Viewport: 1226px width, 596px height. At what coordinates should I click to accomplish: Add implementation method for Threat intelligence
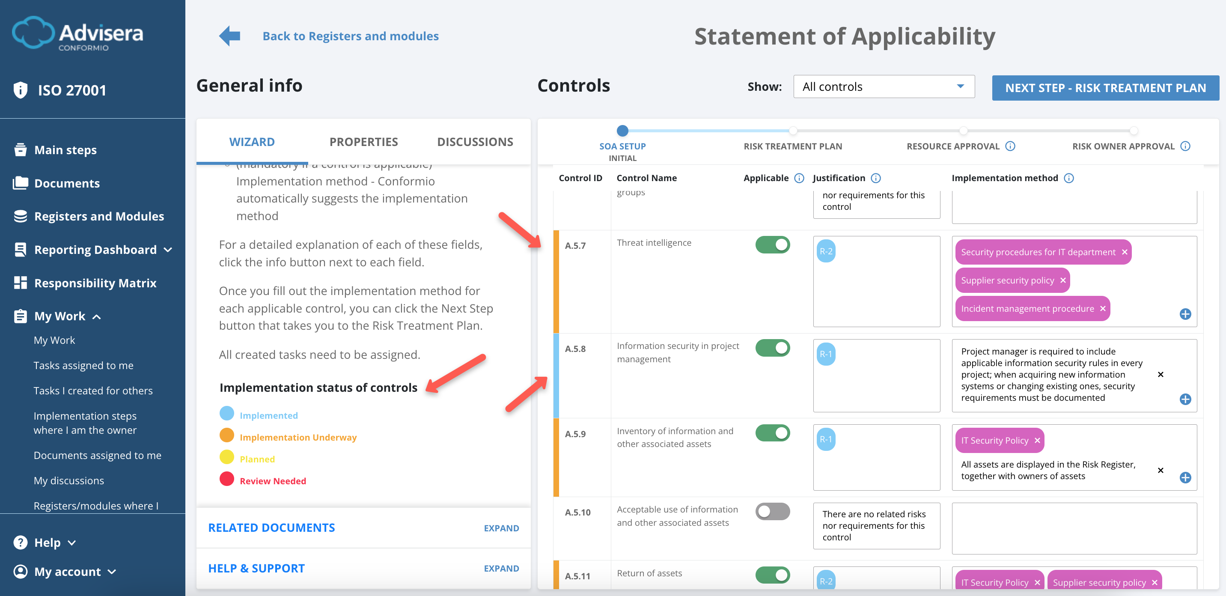(x=1186, y=314)
